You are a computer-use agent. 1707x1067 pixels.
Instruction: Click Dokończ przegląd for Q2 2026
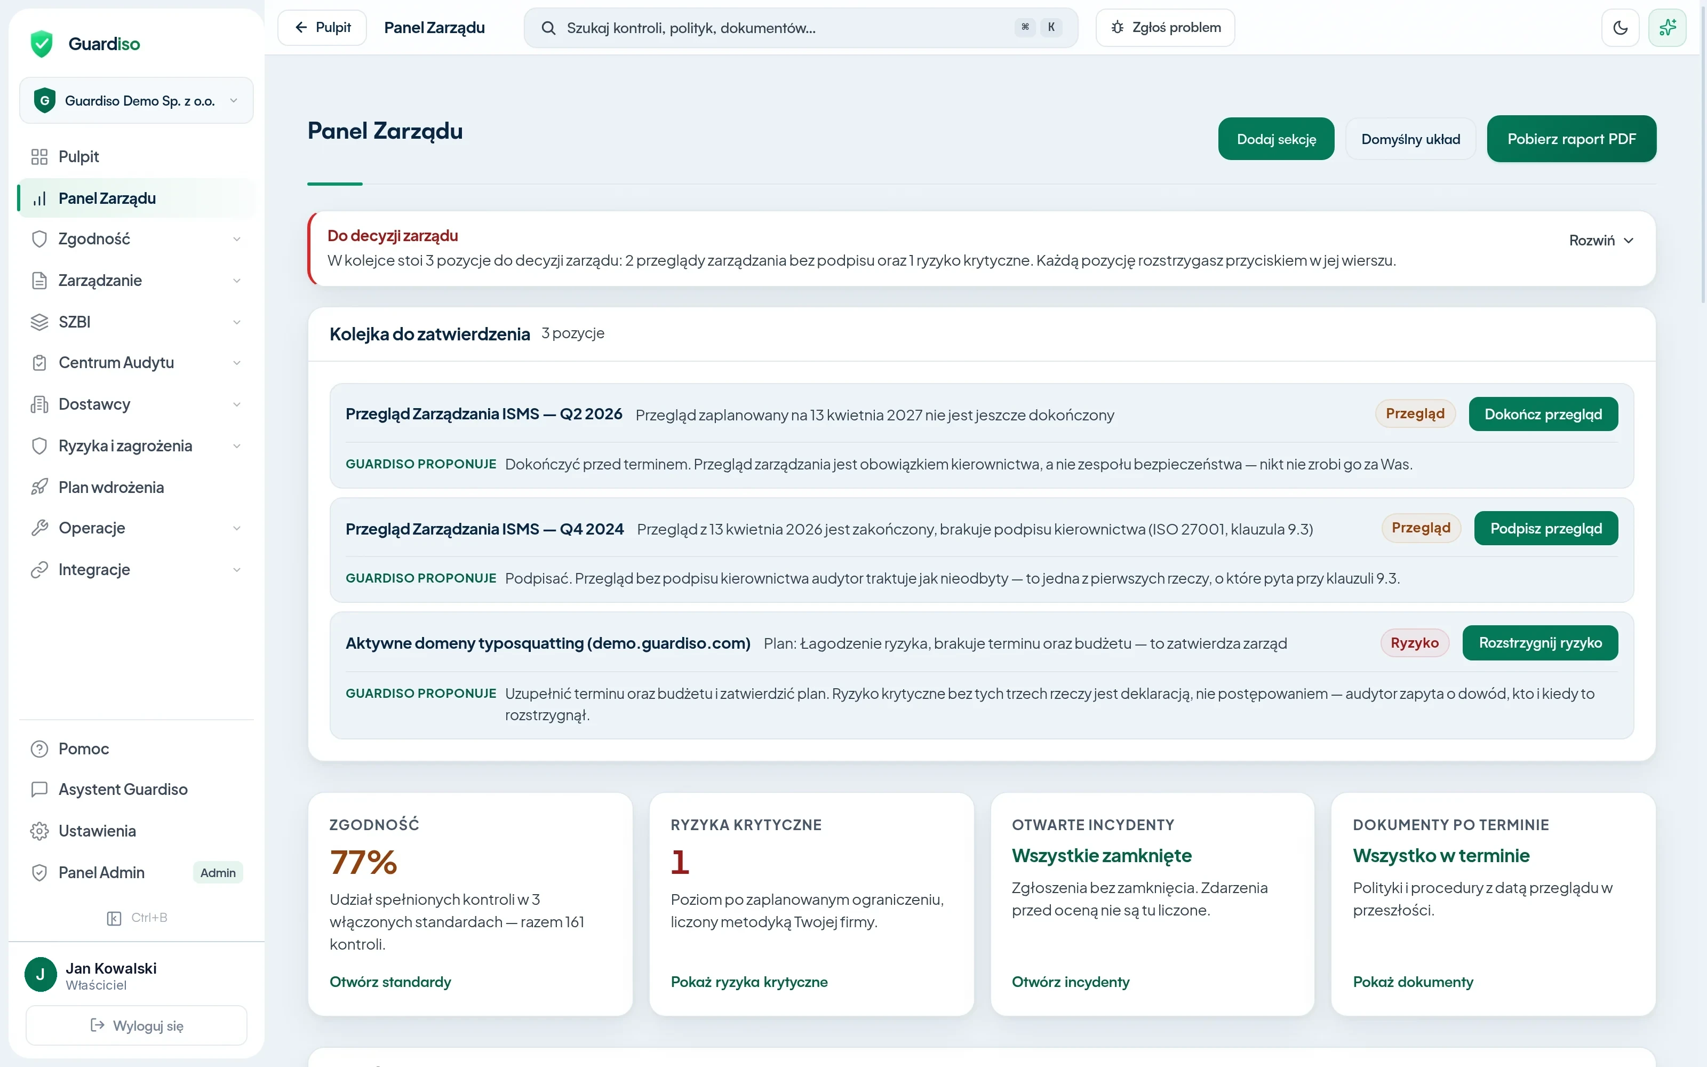click(1543, 414)
